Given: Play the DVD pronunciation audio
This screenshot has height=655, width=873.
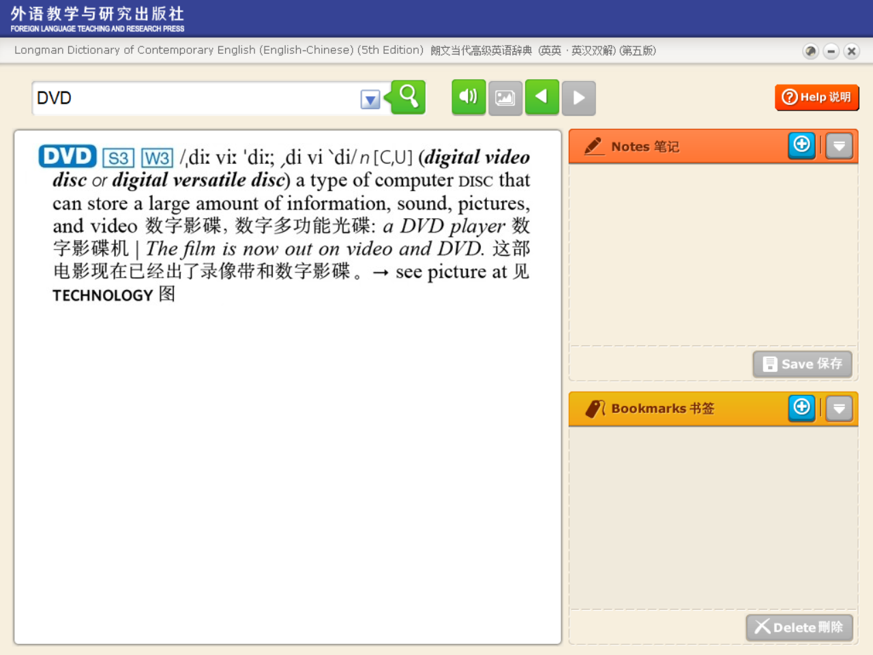Looking at the screenshot, I should pyautogui.click(x=469, y=97).
